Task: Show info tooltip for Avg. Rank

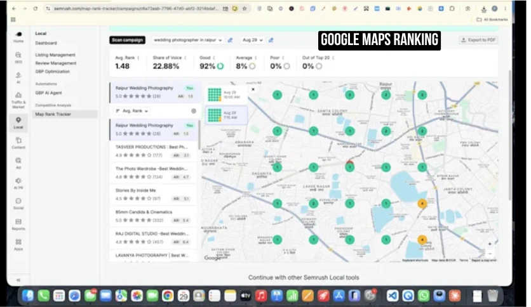Action: coord(138,58)
